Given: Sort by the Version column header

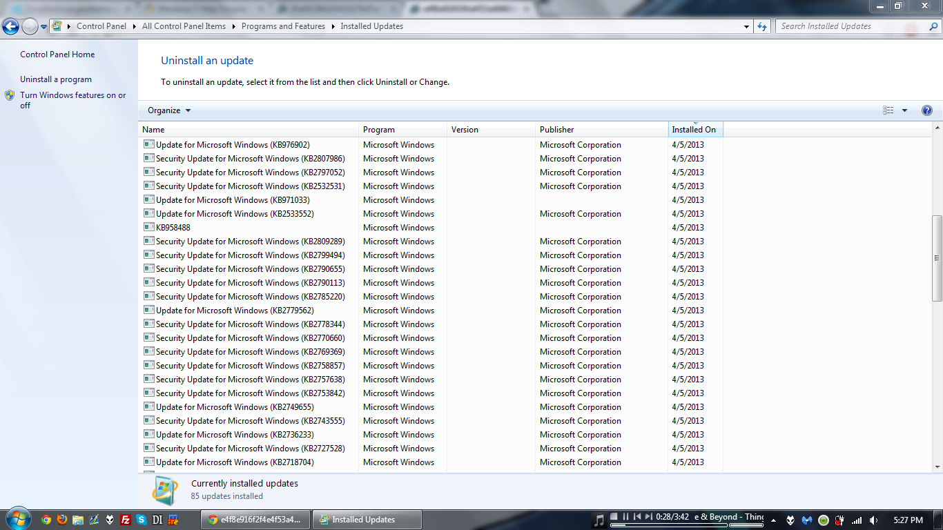Looking at the screenshot, I should [x=492, y=130].
